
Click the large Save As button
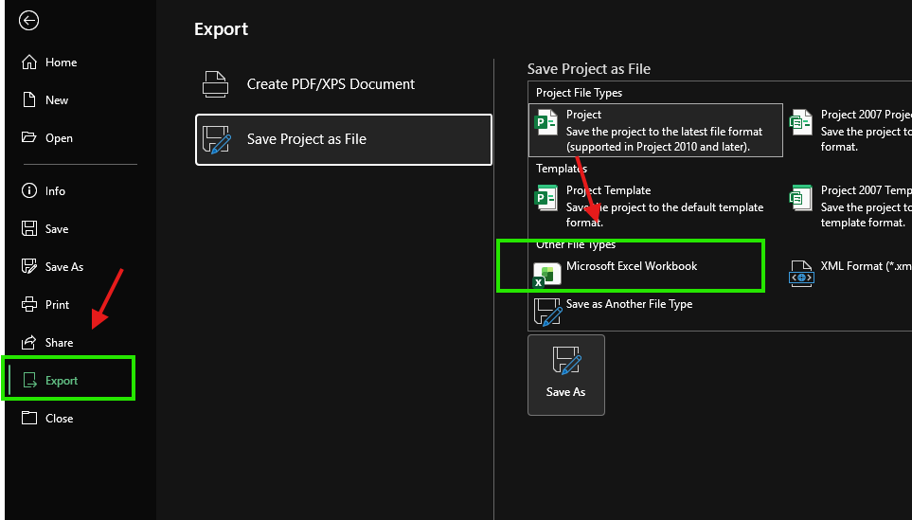click(566, 375)
